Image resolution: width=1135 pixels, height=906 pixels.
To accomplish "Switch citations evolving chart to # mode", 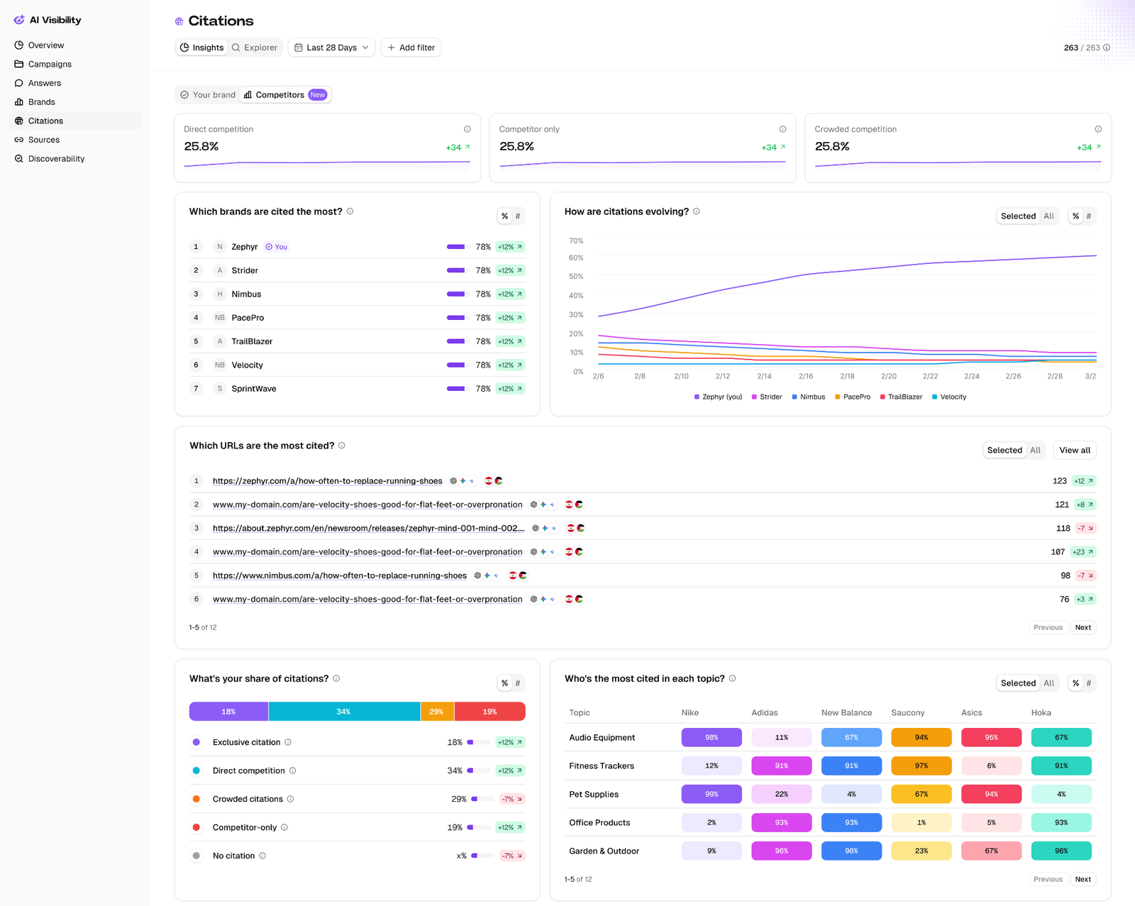I will tap(1089, 216).
